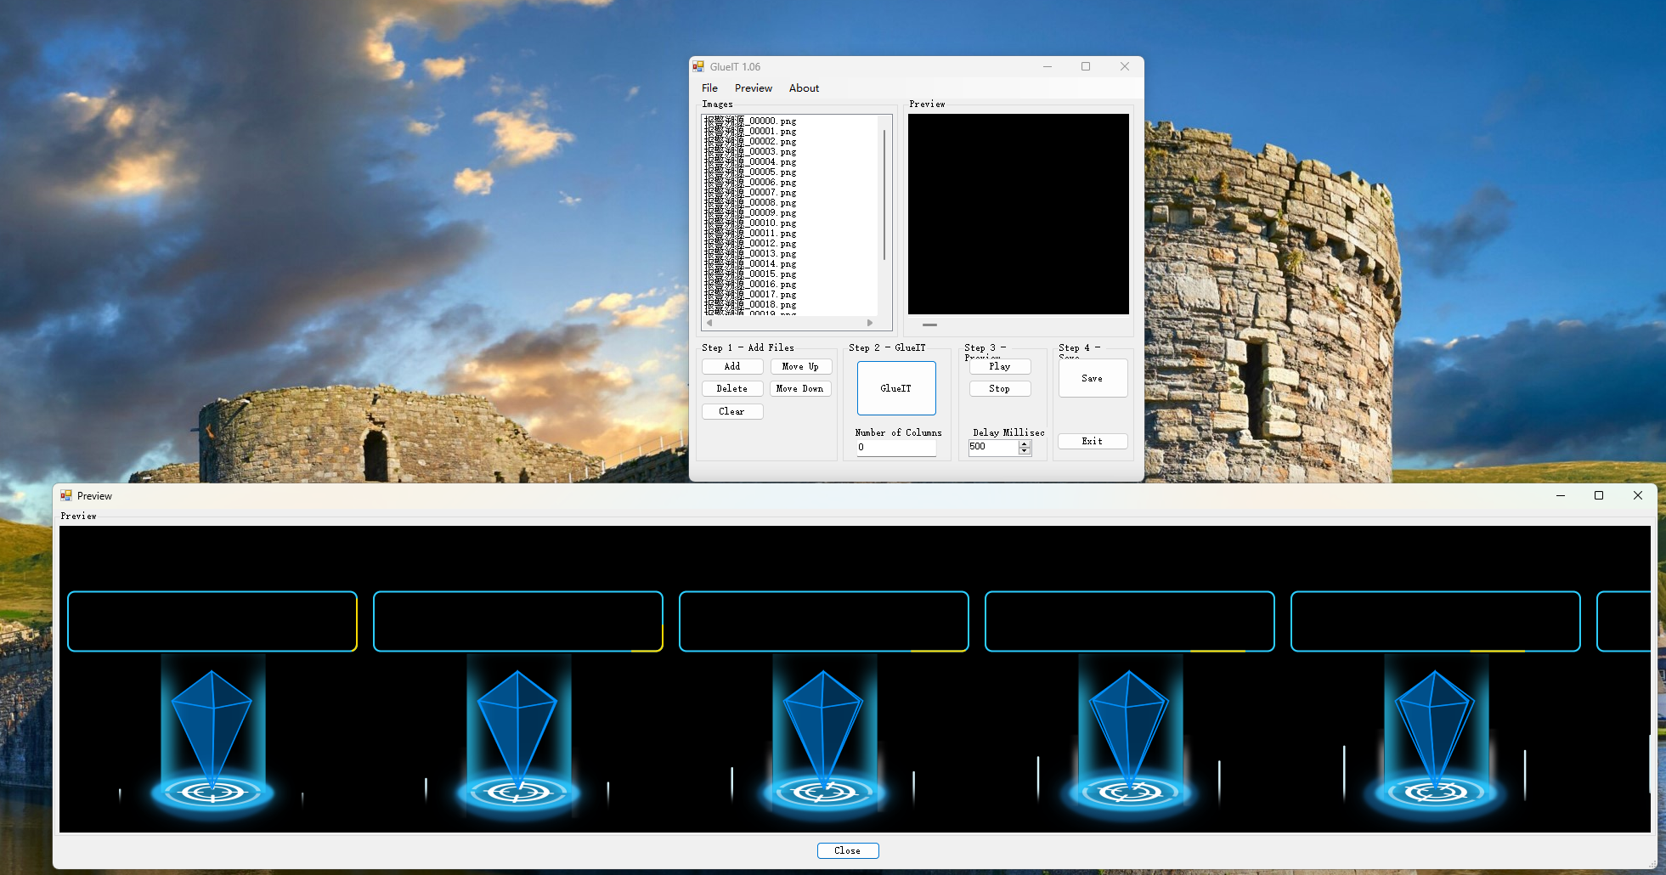Select the file ending _00010.png
This screenshot has width=1666, height=875.
[751, 223]
